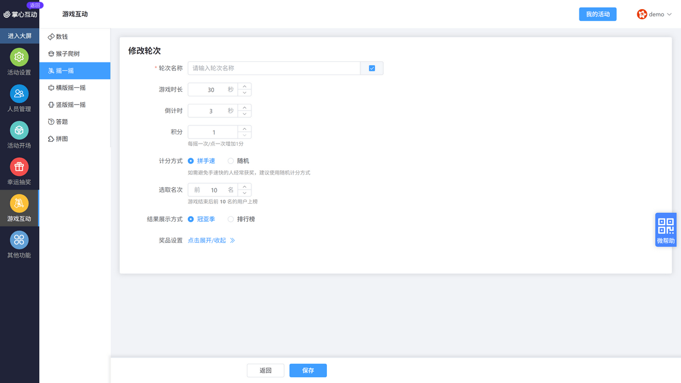Toggle the checkbox beside 轮次名称 field

(x=372, y=68)
